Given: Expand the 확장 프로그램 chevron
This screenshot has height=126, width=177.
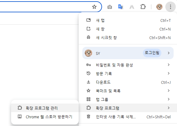Looking at the screenshot, I should [168, 108].
